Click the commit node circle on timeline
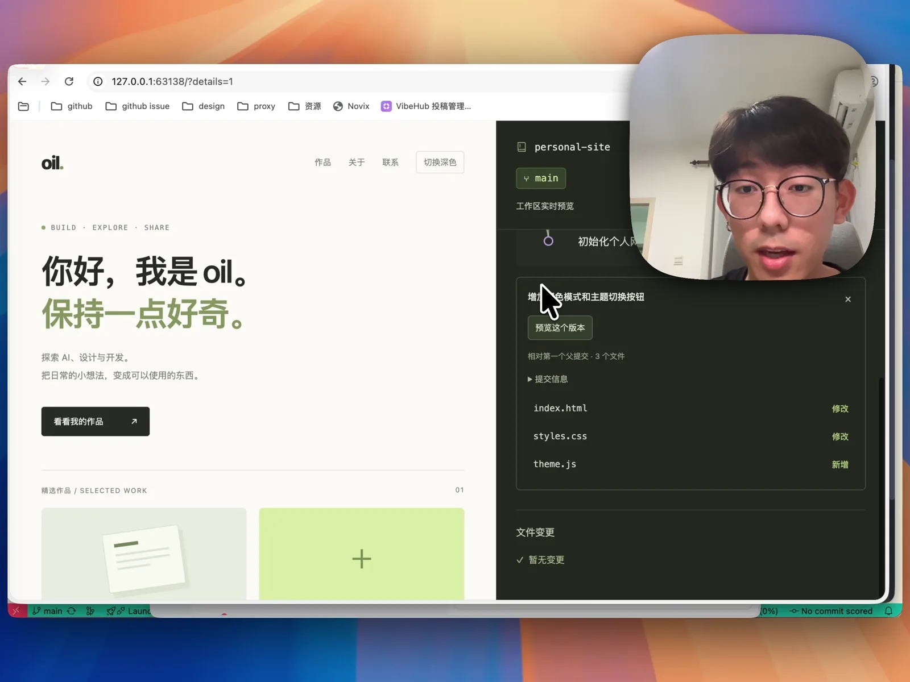The image size is (910, 682). pyautogui.click(x=548, y=241)
